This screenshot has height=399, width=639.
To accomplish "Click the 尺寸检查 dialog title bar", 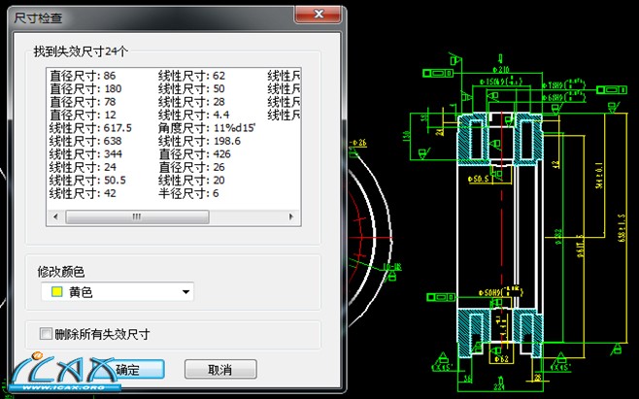I will point(146,13).
